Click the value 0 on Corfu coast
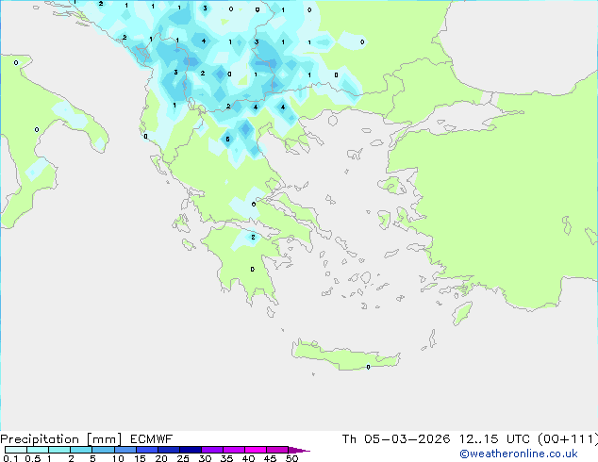The height and width of the screenshot is (462, 598). pos(145,137)
